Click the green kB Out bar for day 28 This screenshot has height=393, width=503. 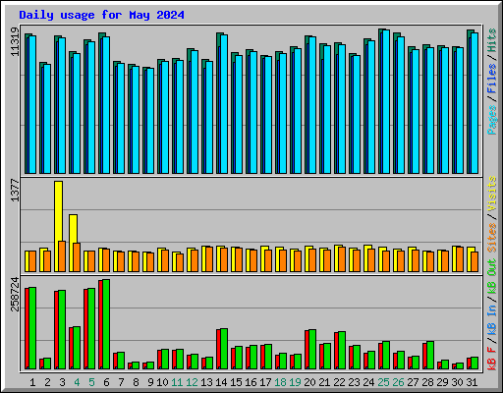pos(430,356)
